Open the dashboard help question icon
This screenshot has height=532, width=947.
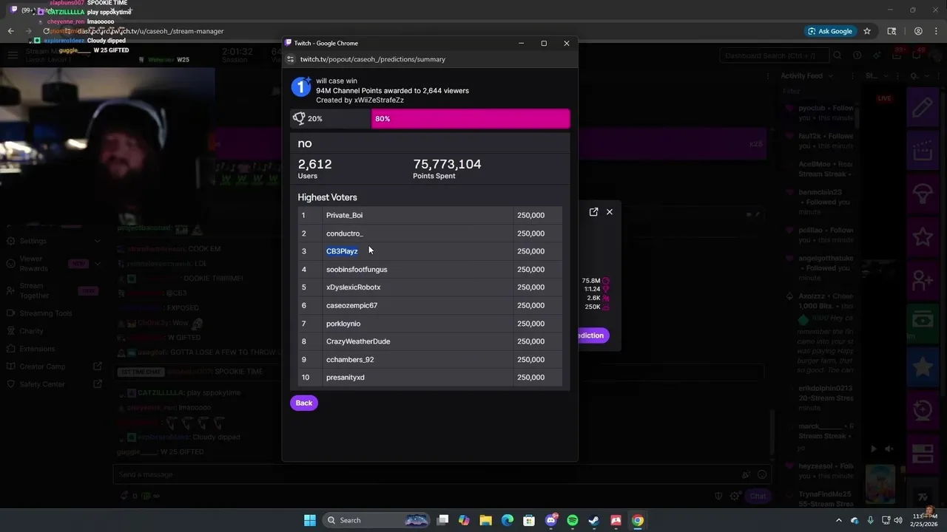tap(857, 55)
